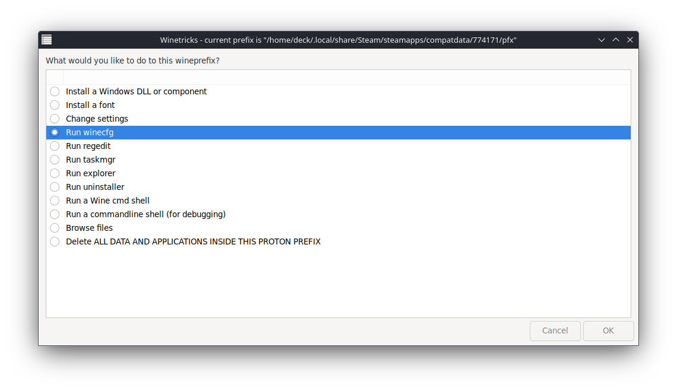Close the Winetricks window
677x391 pixels.
click(630, 40)
